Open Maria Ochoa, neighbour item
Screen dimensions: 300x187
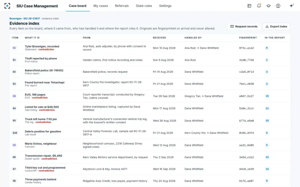point(41,144)
